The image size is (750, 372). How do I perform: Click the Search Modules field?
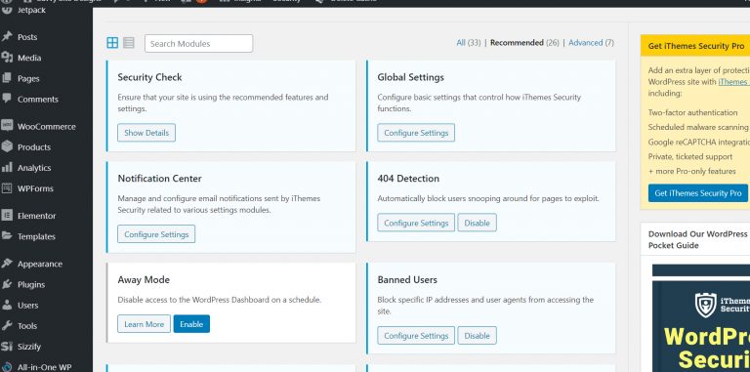[198, 44]
